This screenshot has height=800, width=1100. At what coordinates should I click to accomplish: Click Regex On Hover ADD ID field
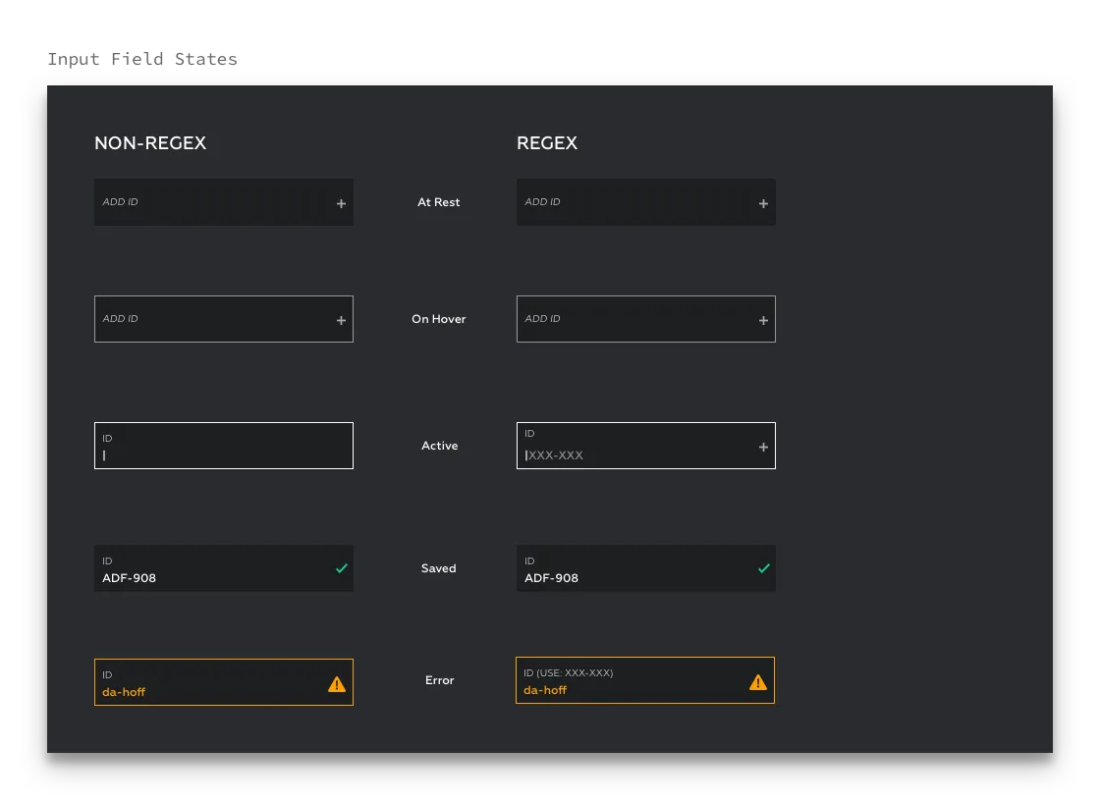tap(646, 319)
